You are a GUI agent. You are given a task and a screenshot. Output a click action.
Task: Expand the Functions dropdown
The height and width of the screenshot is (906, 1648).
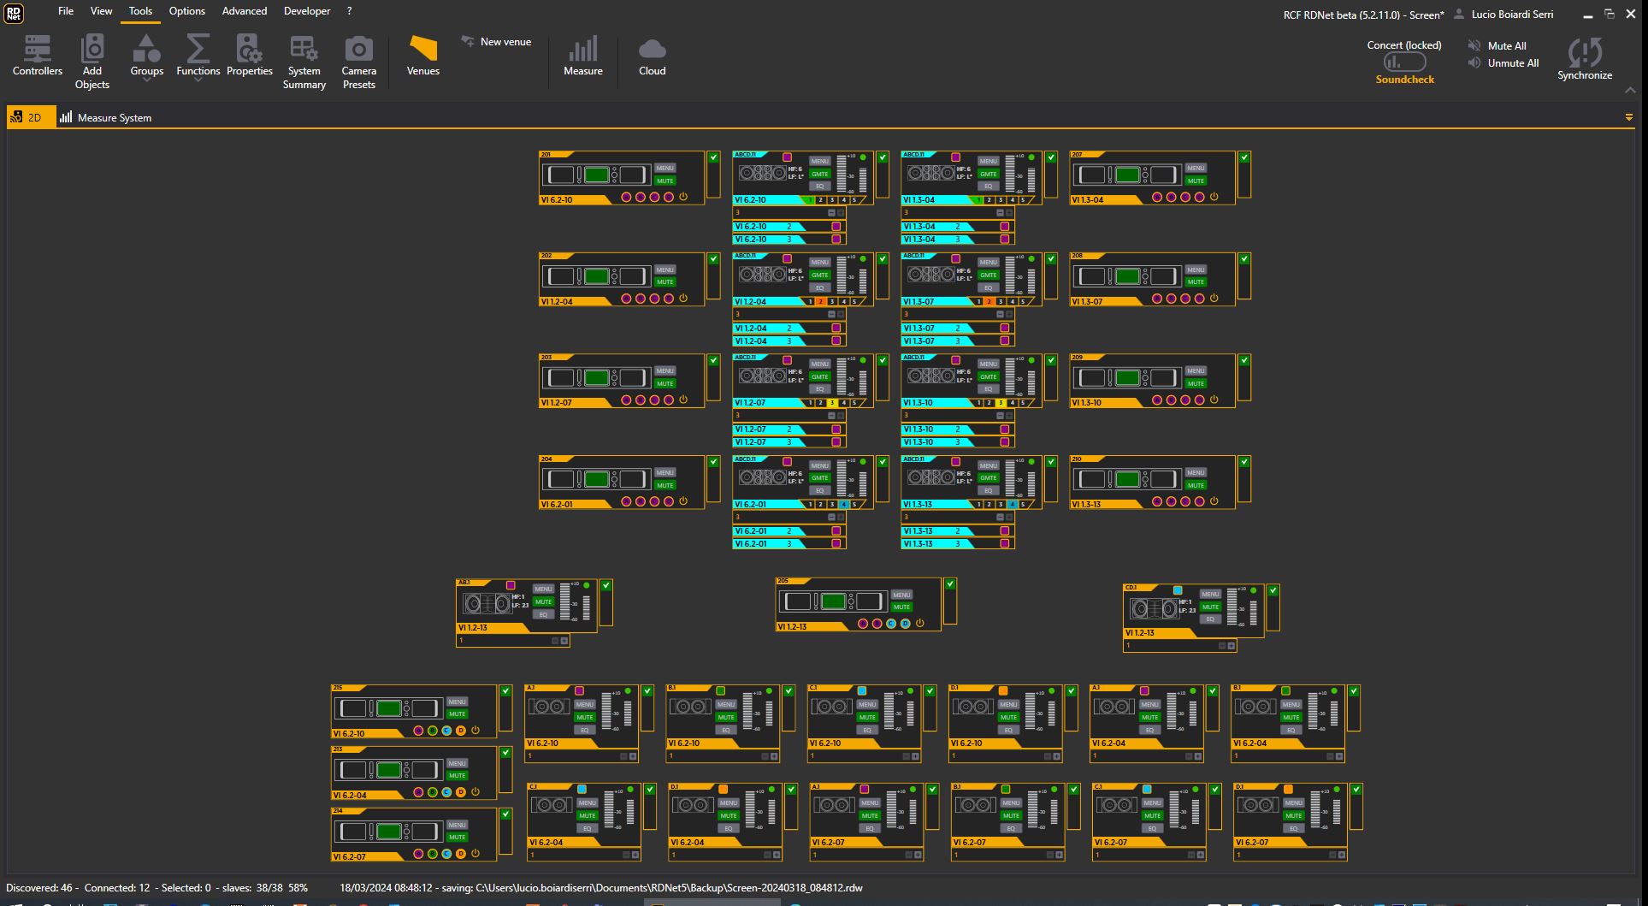click(198, 80)
